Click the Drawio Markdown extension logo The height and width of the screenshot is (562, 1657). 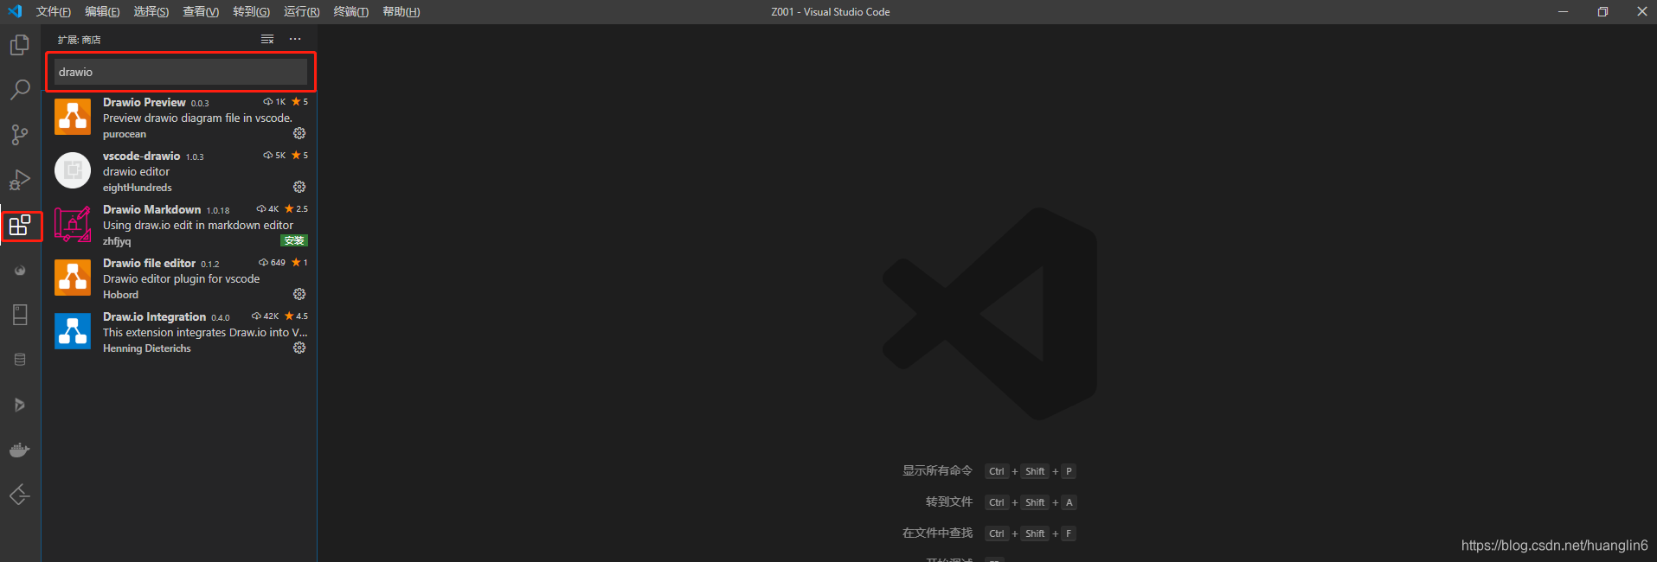click(73, 224)
